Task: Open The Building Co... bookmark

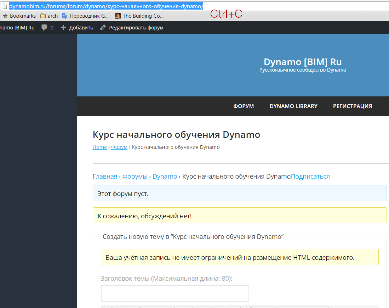Action: click(140, 16)
